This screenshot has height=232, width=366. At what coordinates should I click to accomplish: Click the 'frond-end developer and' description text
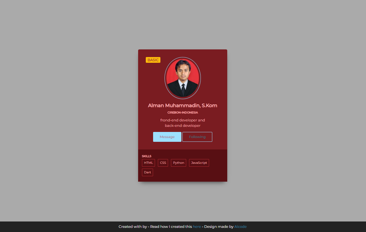[183, 120]
